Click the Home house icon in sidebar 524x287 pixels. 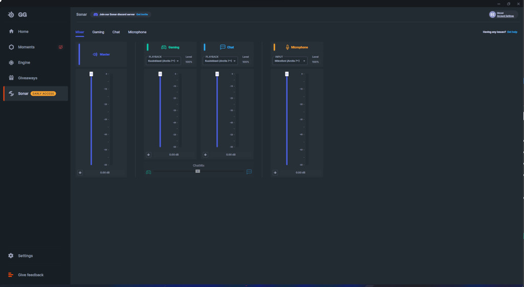pos(11,31)
